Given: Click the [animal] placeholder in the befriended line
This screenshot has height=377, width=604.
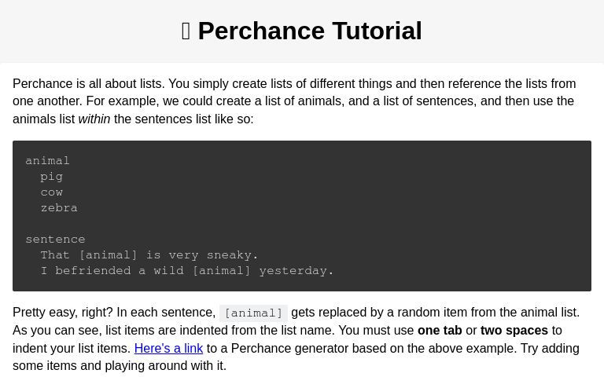Looking at the screenshot, I should tap(221, 271).
